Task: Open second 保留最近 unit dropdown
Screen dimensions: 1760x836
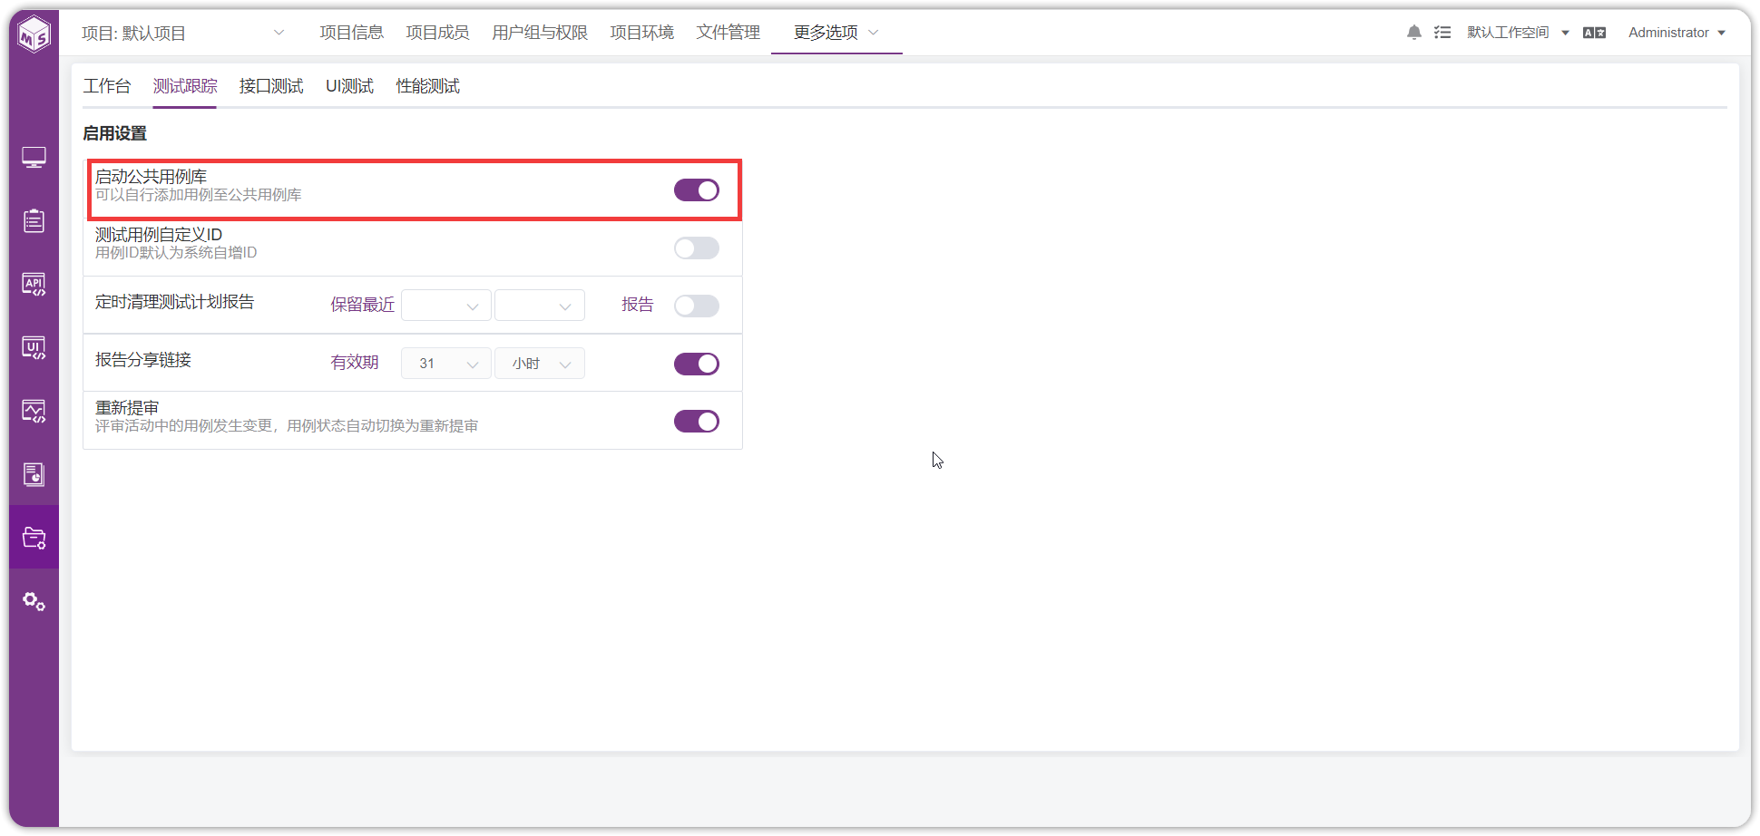Action: (540, 306)
